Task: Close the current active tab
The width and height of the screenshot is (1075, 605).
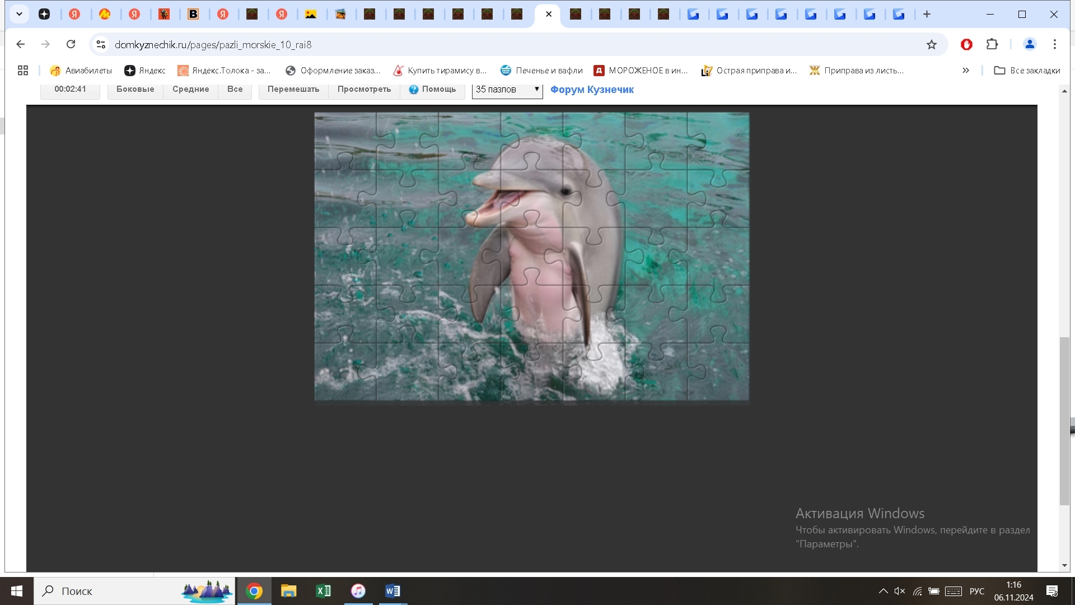Action: coord(549,14)
